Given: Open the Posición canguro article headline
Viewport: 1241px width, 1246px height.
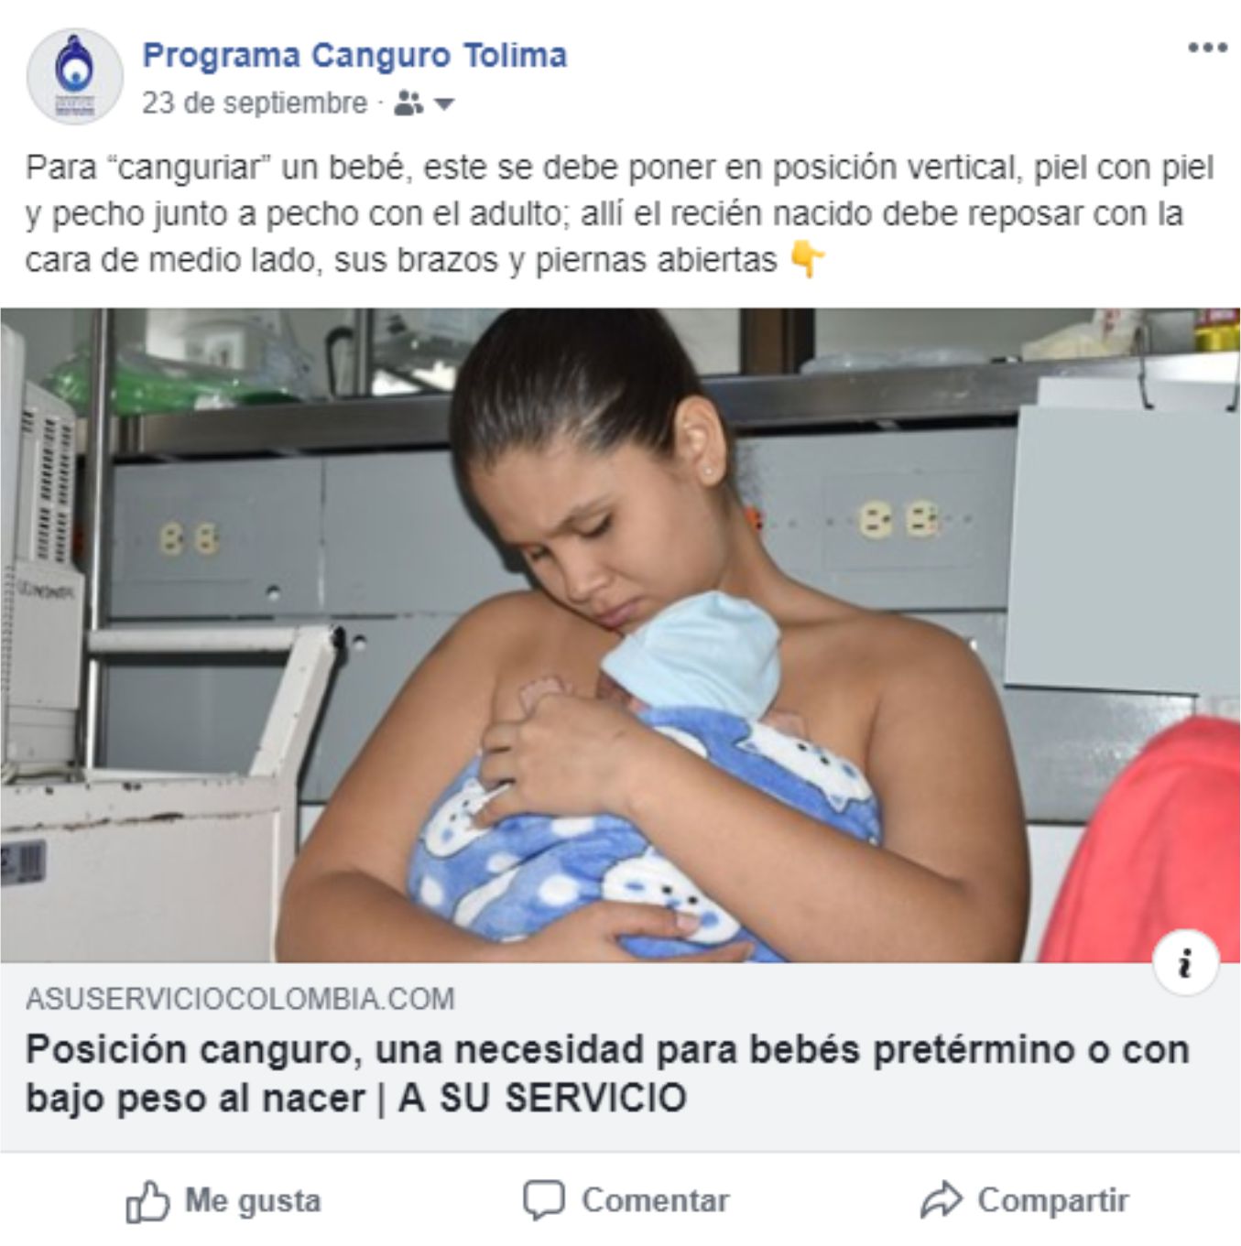Looking at the screenshot, I should coord(607,1073).
